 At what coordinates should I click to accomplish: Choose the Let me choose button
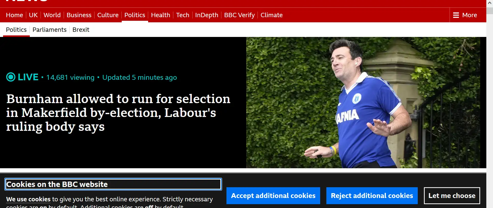(452, 196)
